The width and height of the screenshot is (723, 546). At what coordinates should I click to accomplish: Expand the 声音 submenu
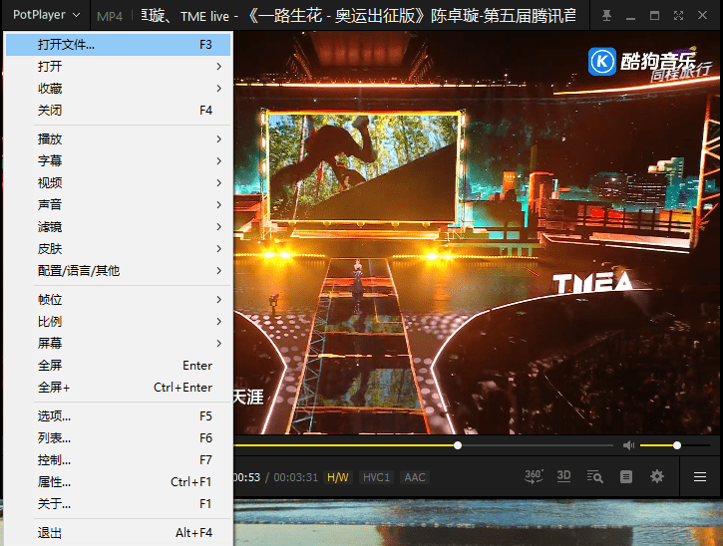(118, 204)
